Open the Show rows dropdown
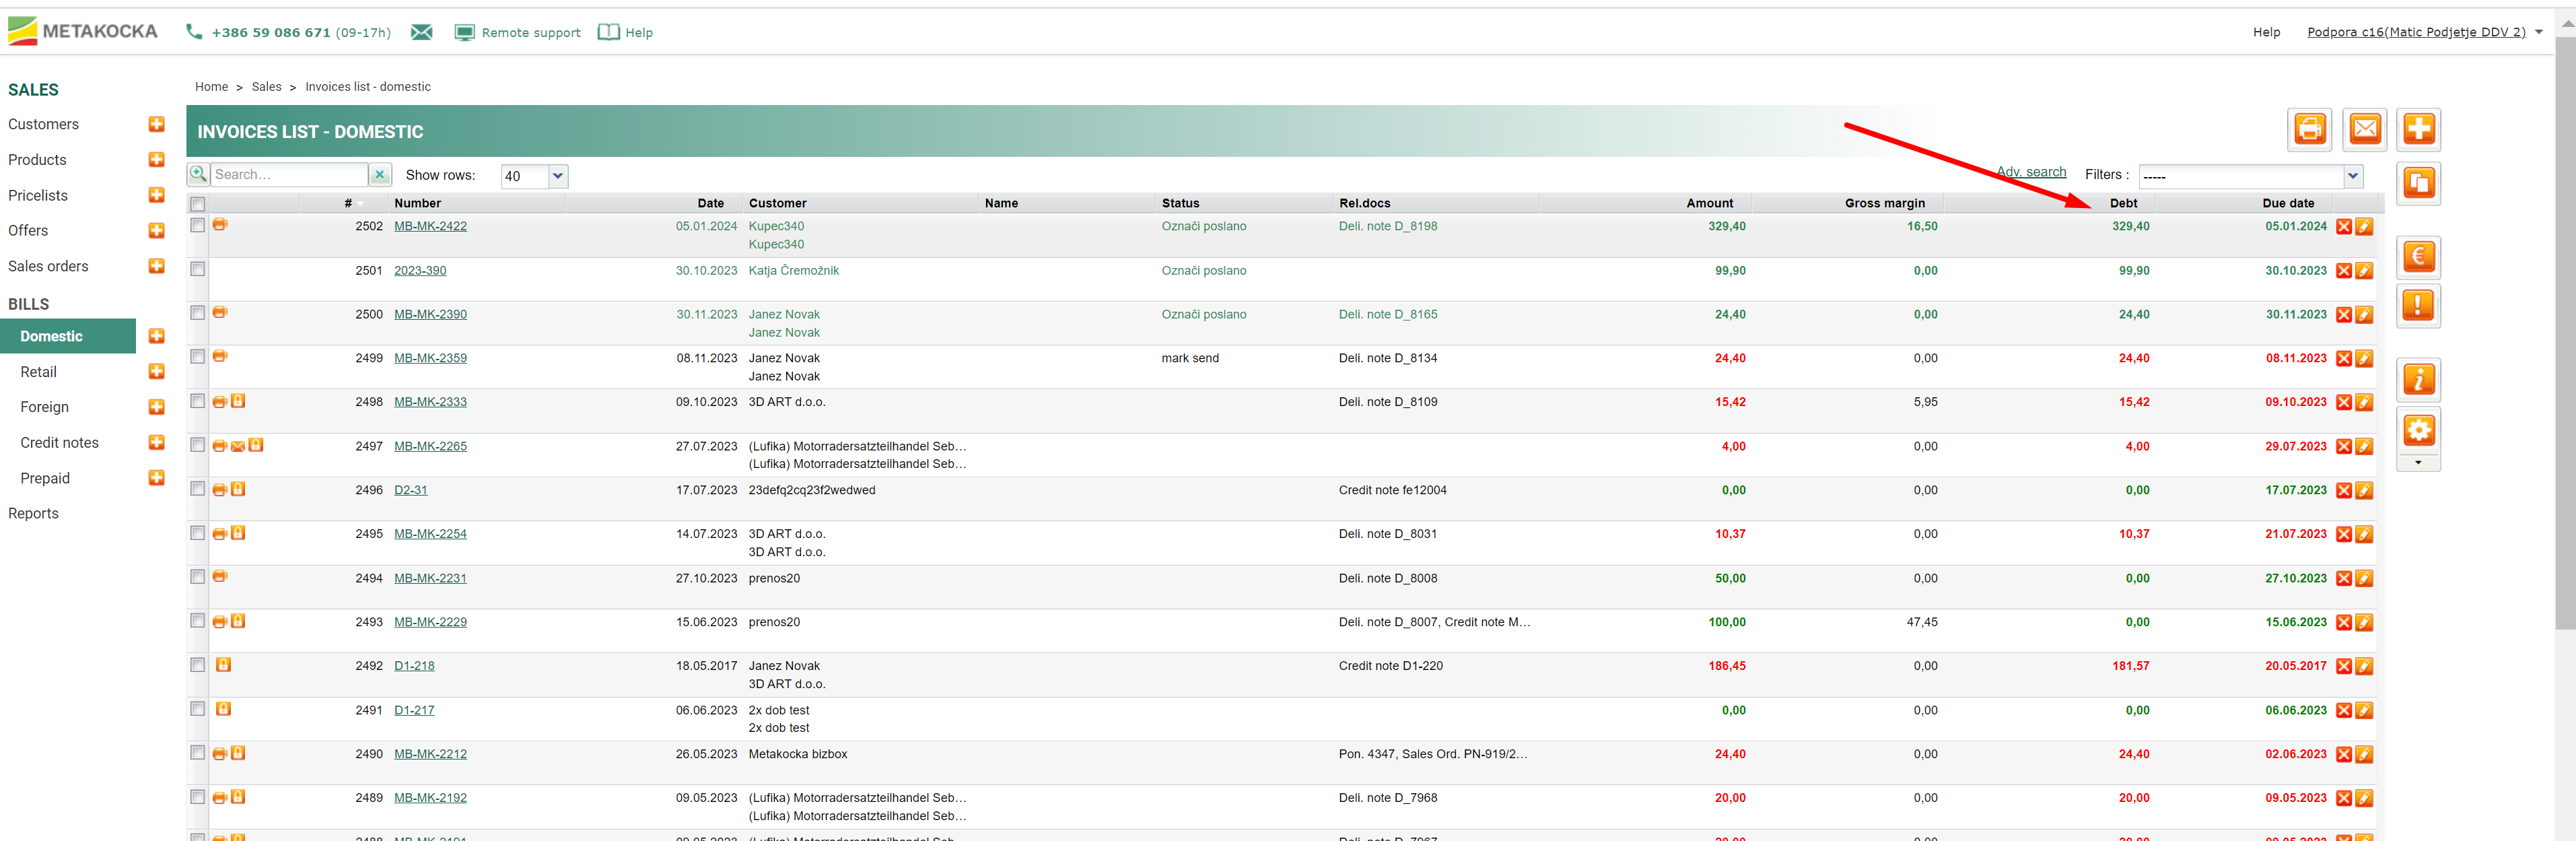The width and height of the screenshot is (2576, 841). [558, 176]
